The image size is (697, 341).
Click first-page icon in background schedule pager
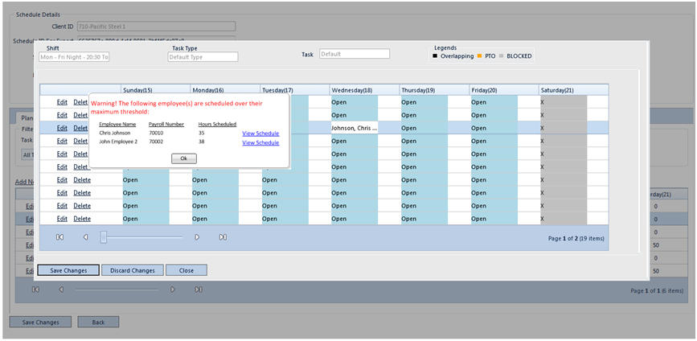tap(36, 290)
